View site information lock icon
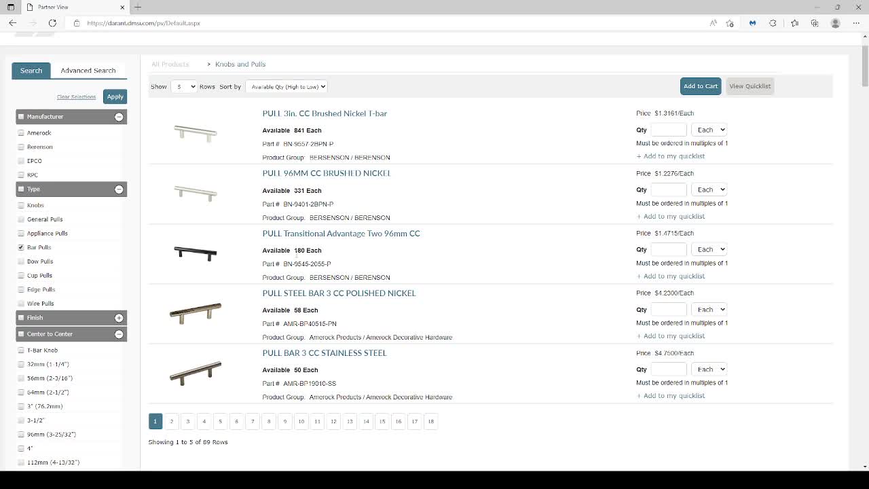 pyautogui.click(x=77, y=23)
